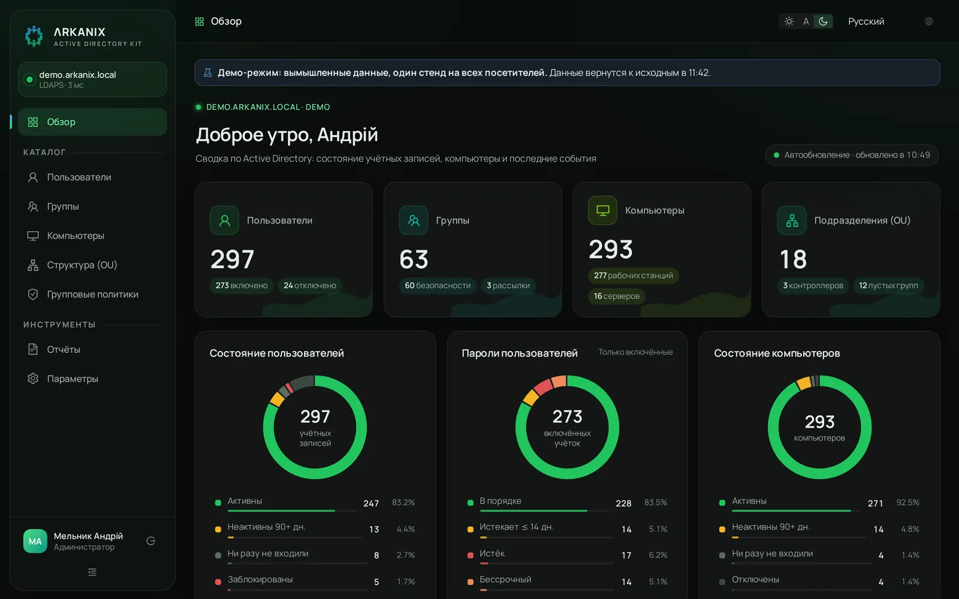Image resolution: width=959 pixels, height=599 pixels.
Task: Click the 297 учётных записей donut chart
Action: (x=315, y=427)
